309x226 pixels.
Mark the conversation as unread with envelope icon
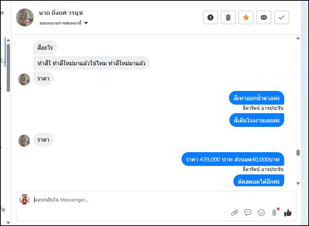pyautogui.click(x=264, y=17)
